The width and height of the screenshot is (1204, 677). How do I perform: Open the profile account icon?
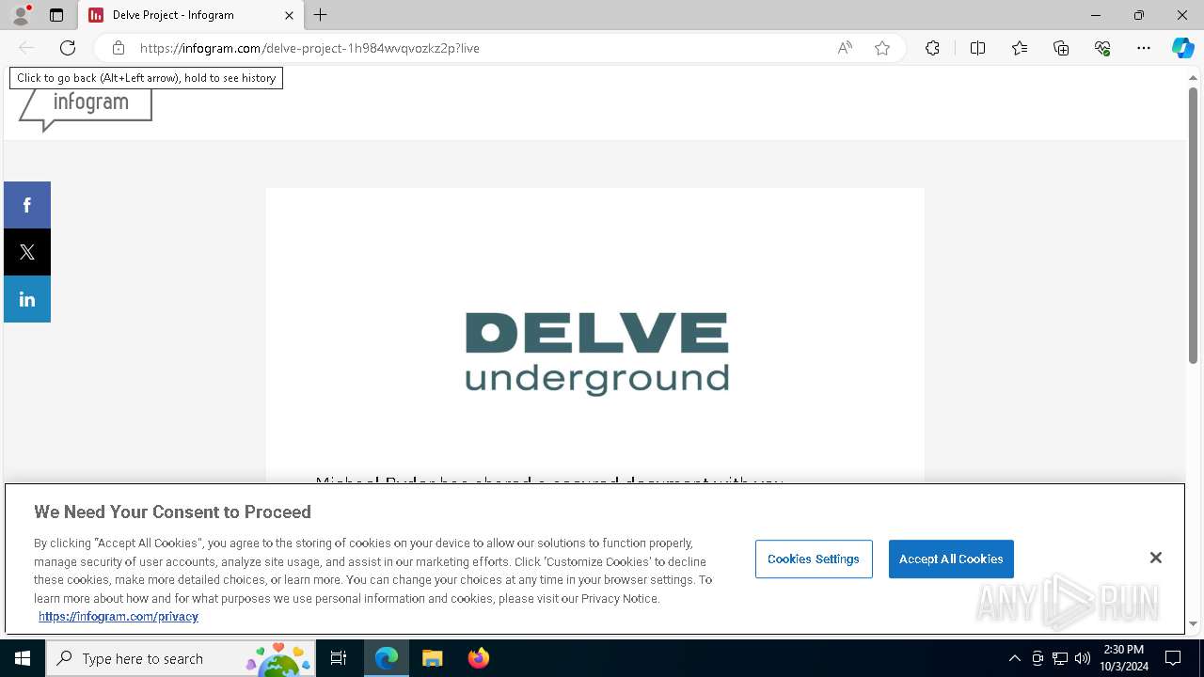tap(20, 15)
